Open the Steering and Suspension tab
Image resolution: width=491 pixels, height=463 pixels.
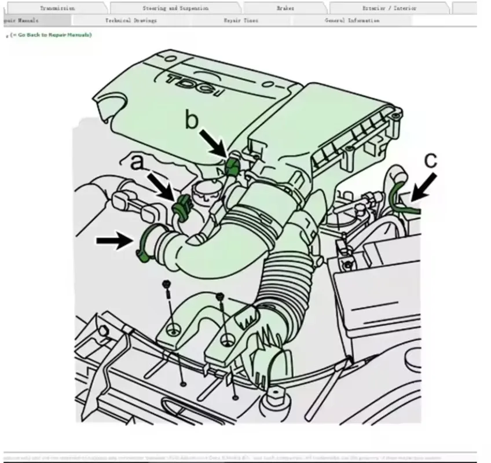[x=174, y=8]
